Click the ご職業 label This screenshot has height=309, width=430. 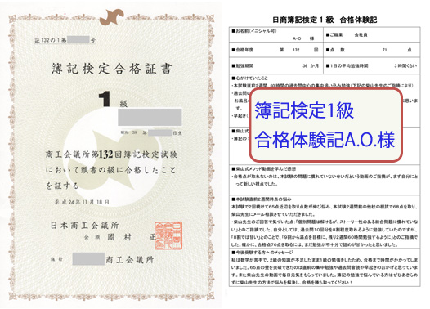pyautogui.click(x=334, y=35)
